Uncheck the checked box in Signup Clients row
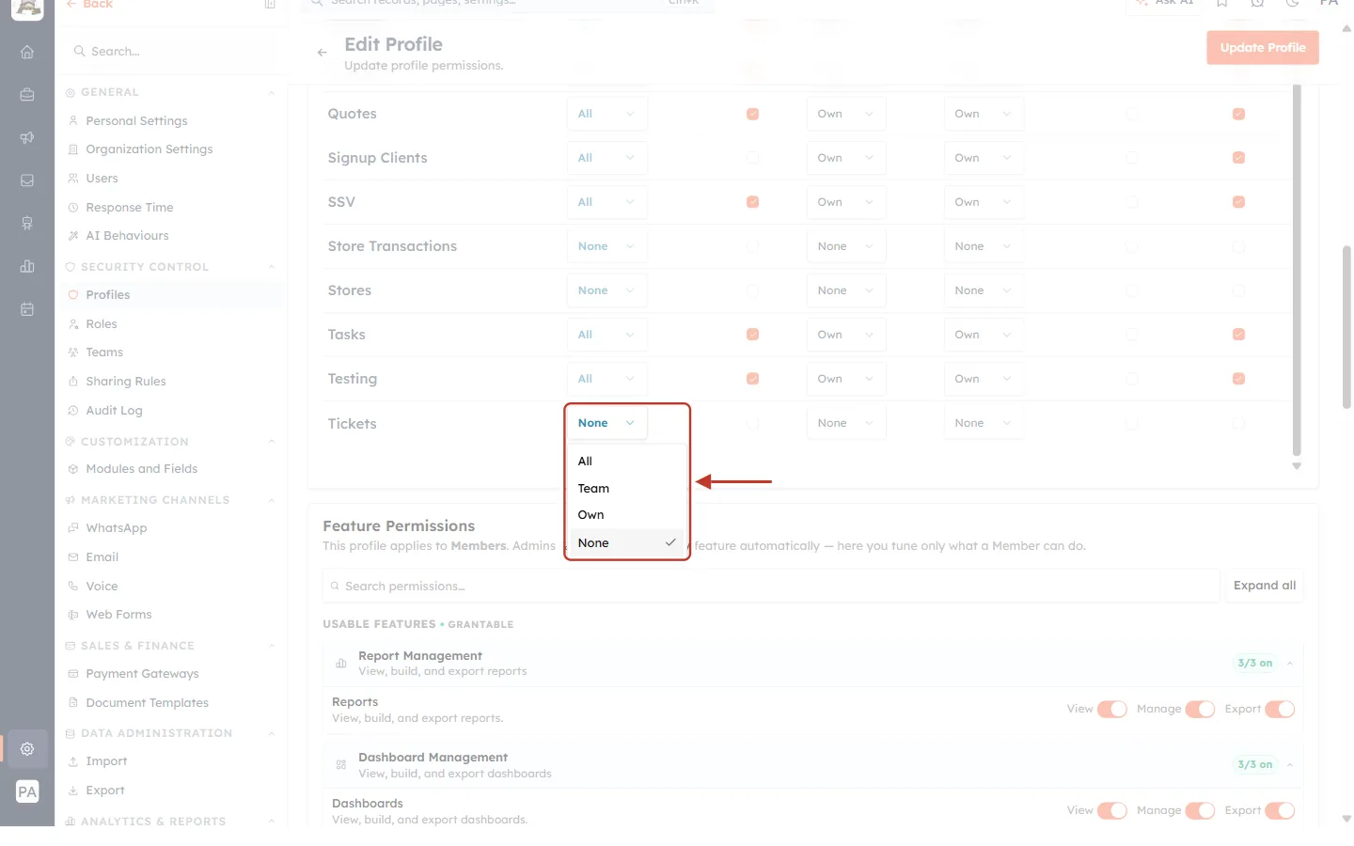This screenshot has width=1354, height=846. [1238, 158]
